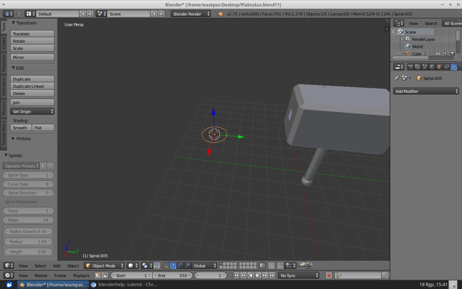
Task: Open the Object properties tab (orange cube)
Action: (x=439, y=67)
